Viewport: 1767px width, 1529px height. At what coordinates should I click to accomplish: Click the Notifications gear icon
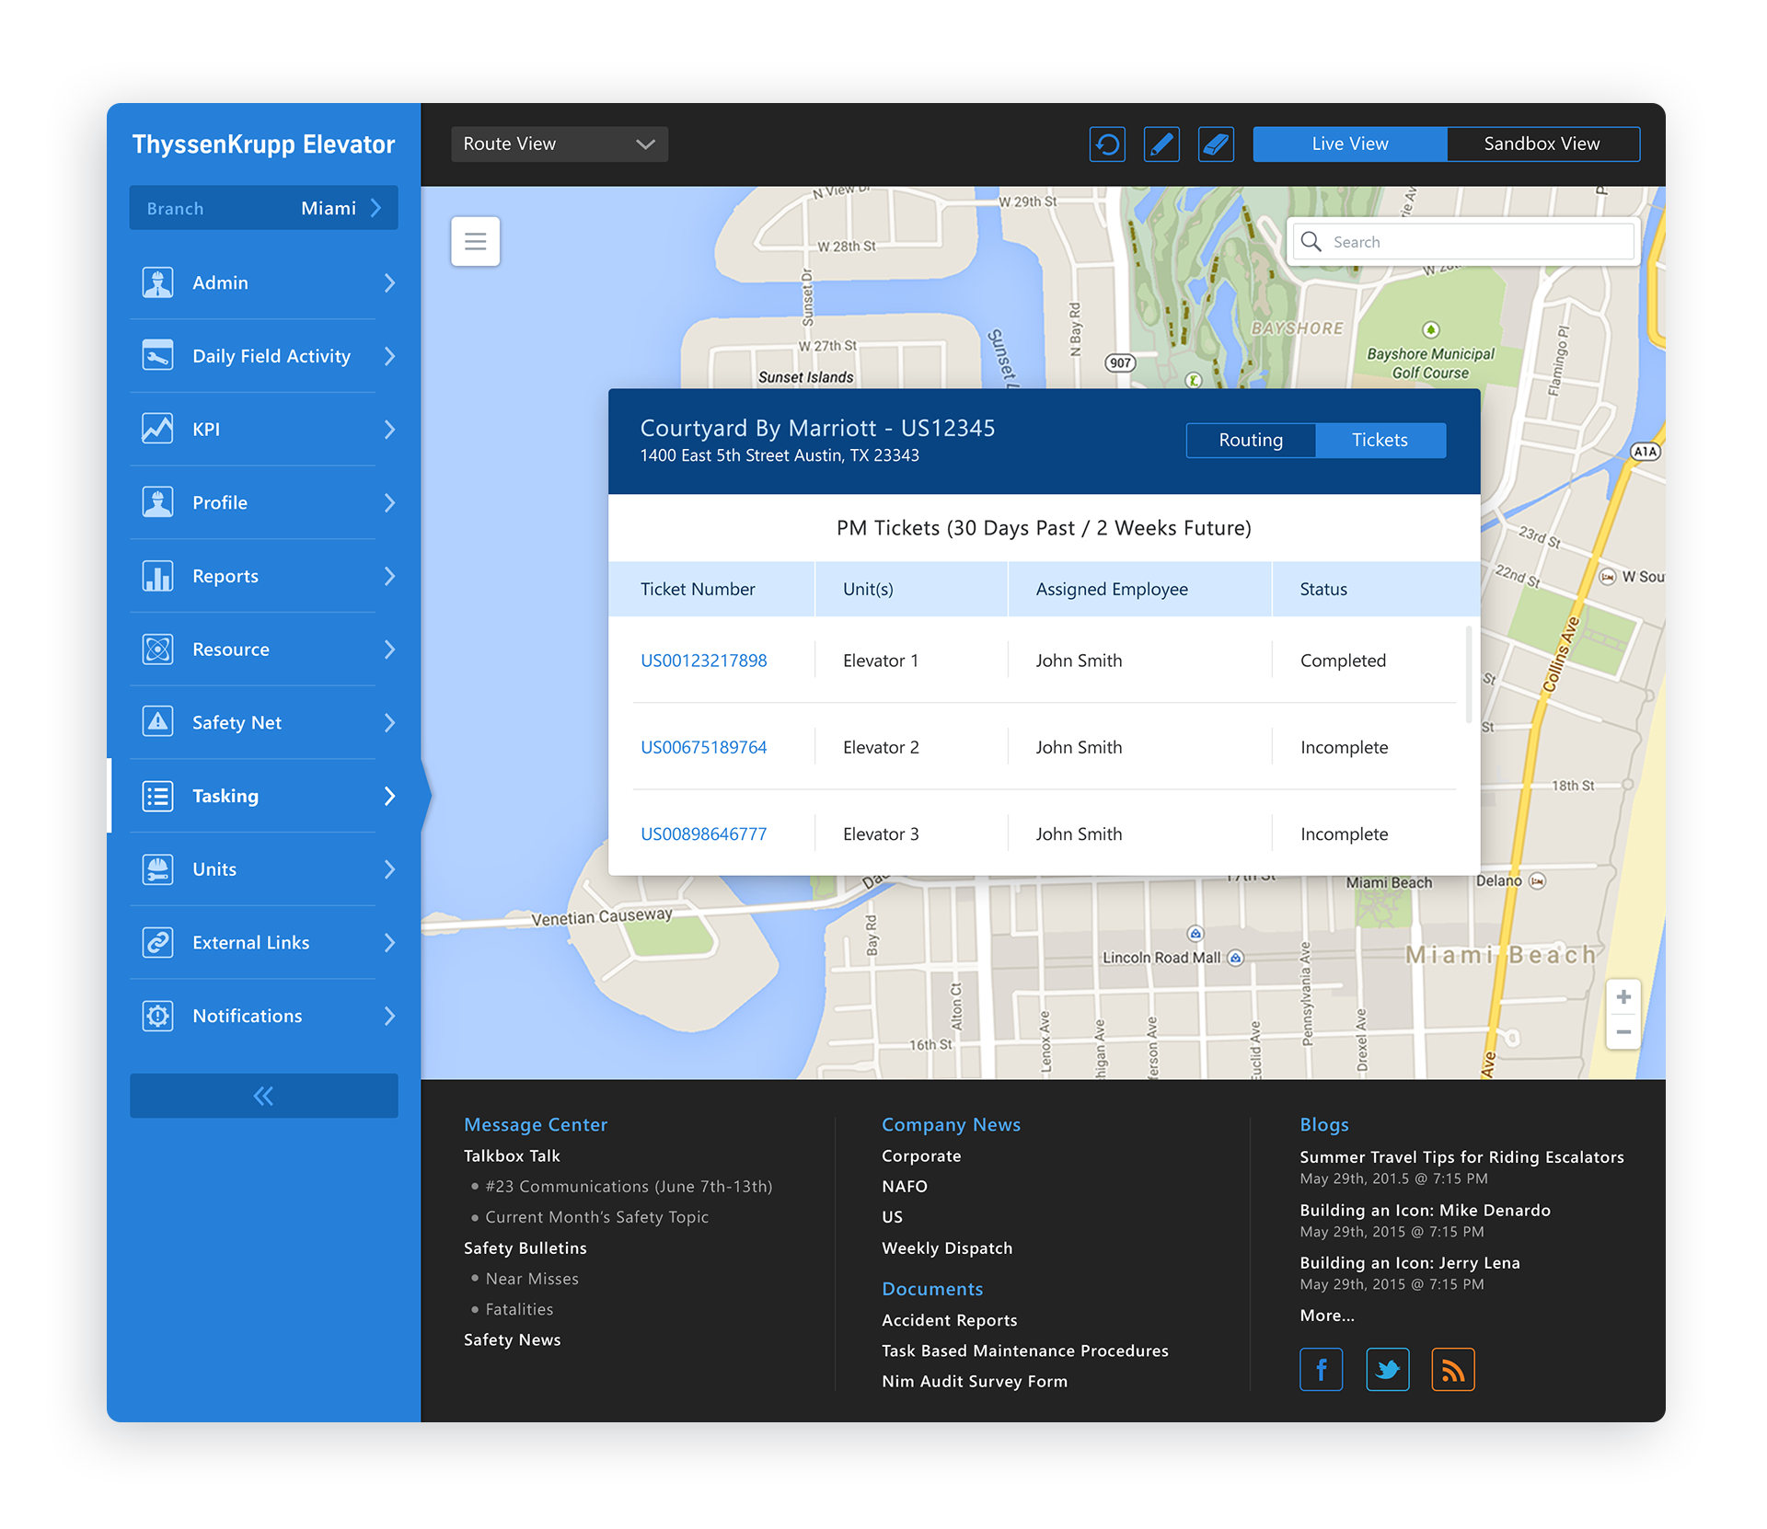coord(157,1016)
